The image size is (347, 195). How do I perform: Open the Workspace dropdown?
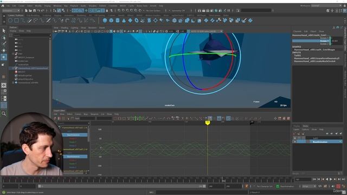pos(326,6)
